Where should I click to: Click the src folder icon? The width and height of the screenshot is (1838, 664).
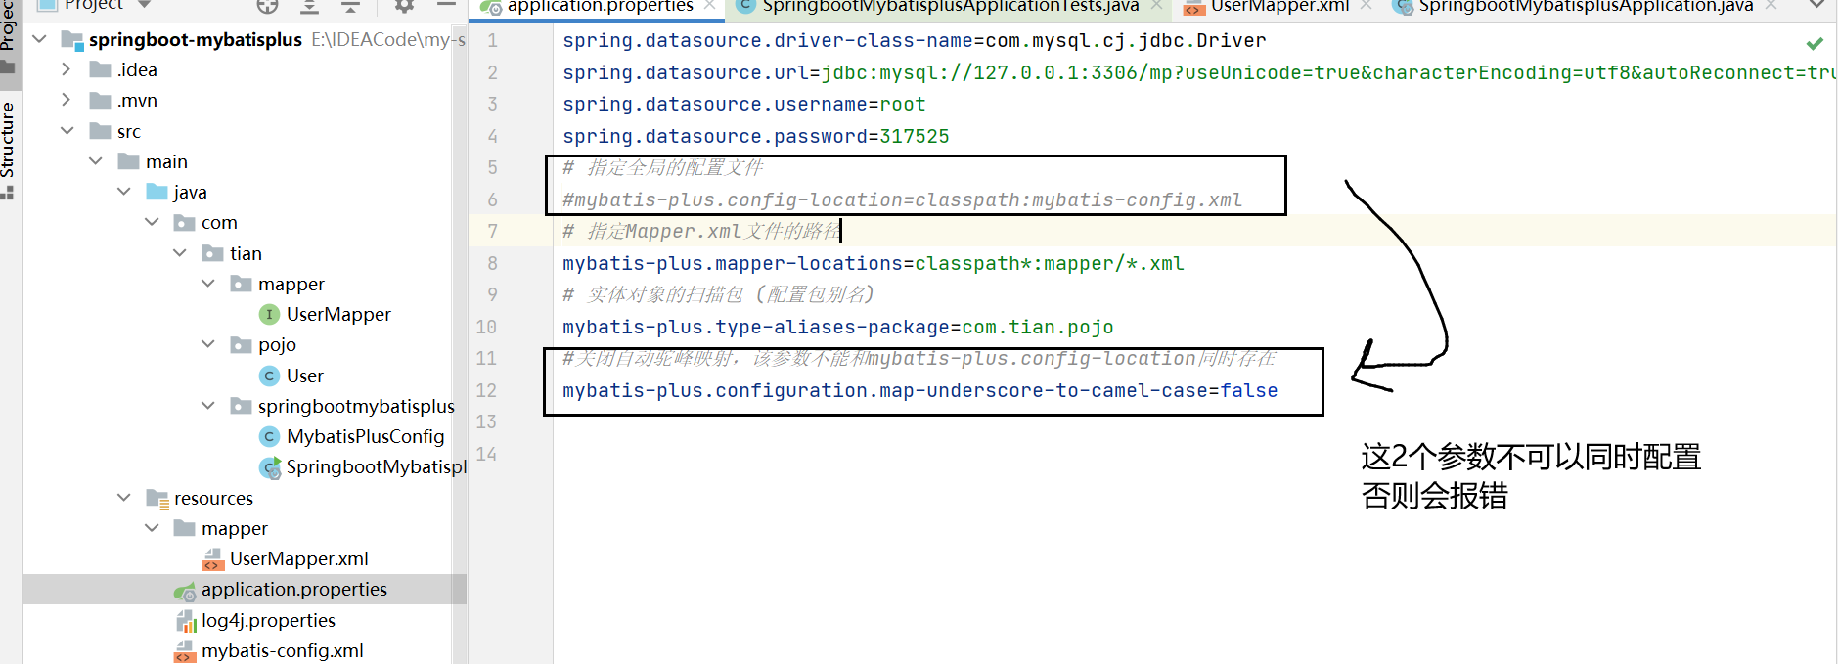point(100,131)
